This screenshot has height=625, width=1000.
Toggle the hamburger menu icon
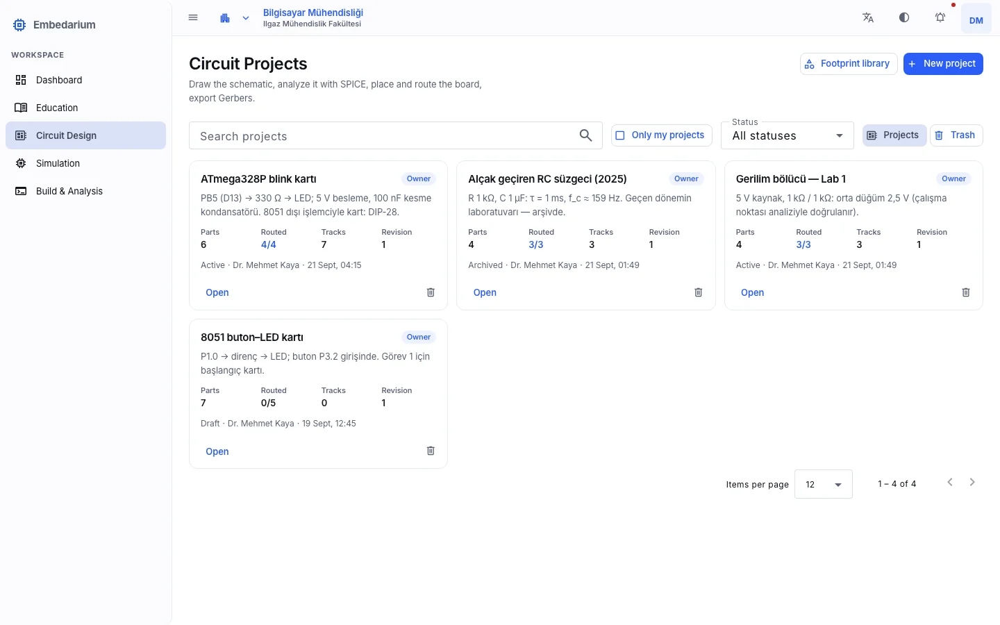point(193,18)
